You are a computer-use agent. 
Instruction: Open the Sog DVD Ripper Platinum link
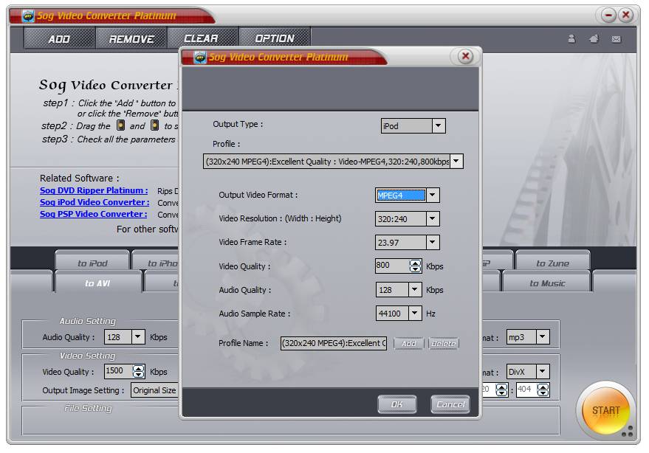coord(94,190)
